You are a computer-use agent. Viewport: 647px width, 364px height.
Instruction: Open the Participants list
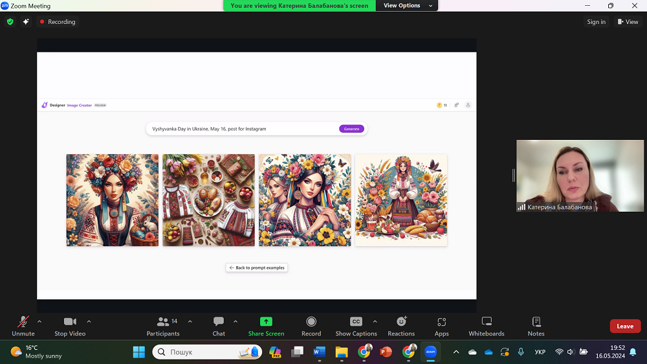click(x=163, y=322)
